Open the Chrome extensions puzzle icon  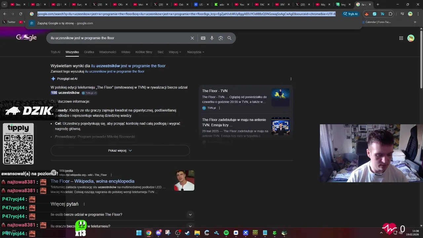(x=390, y=14)
